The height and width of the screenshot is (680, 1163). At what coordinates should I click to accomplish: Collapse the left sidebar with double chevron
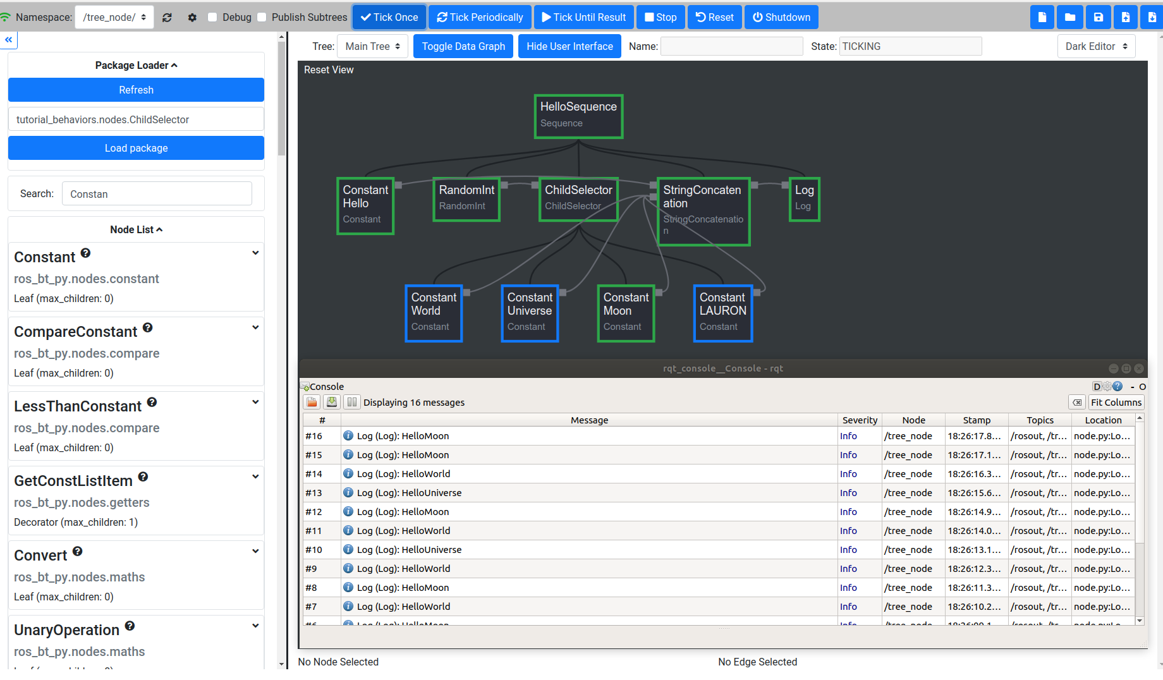(9, 40)
